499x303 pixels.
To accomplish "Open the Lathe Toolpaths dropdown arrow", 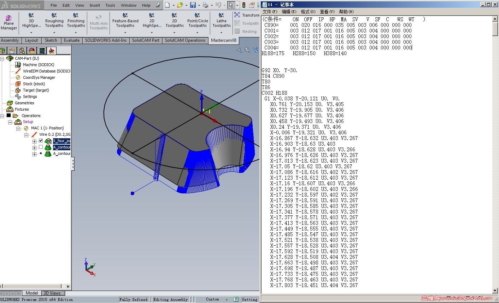I will coord(221,33).
